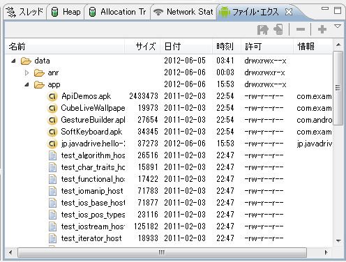This screenshot has height=262, width=346.
Task: Click permission drwxrwxr-x of anr folder
Action: point(264,72)
